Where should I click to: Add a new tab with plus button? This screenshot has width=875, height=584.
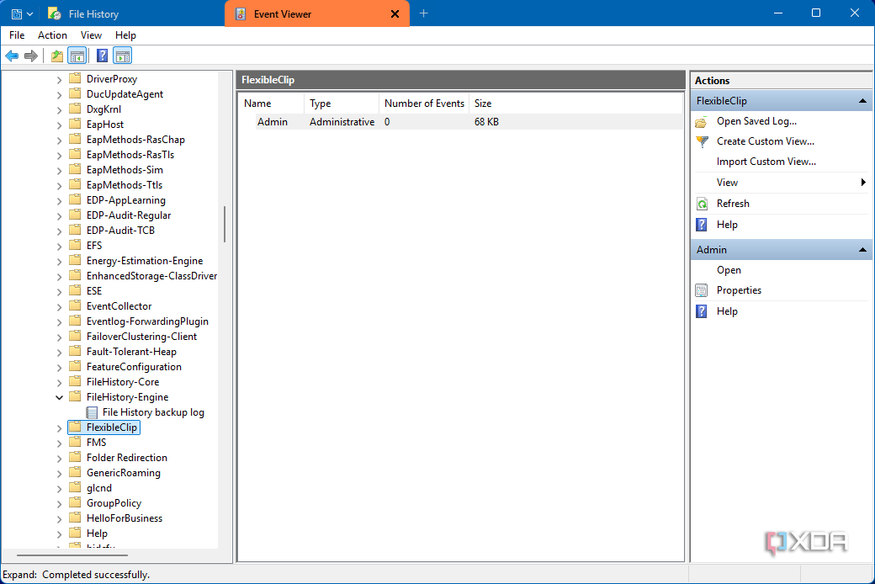click(423, 13)
